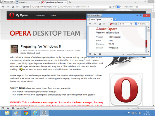The image size is (155, 116).
Task: Bookmark page with star in main address bar
Action: [x=113, y=7]
